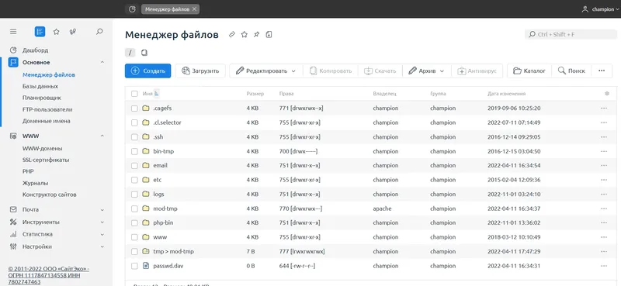
Task: Click the search magnifier icon in sidebar
Action: pos(99,32)
